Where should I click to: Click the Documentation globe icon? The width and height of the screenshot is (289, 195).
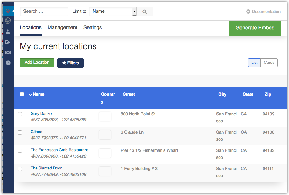(x=248, y=12)
